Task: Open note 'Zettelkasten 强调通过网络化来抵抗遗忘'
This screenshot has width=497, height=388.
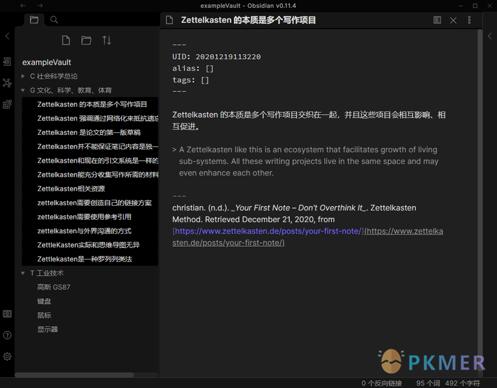Action: 90,118
